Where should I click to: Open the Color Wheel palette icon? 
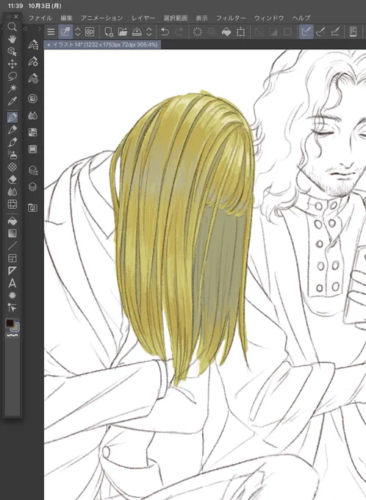[x=33, y=99]
